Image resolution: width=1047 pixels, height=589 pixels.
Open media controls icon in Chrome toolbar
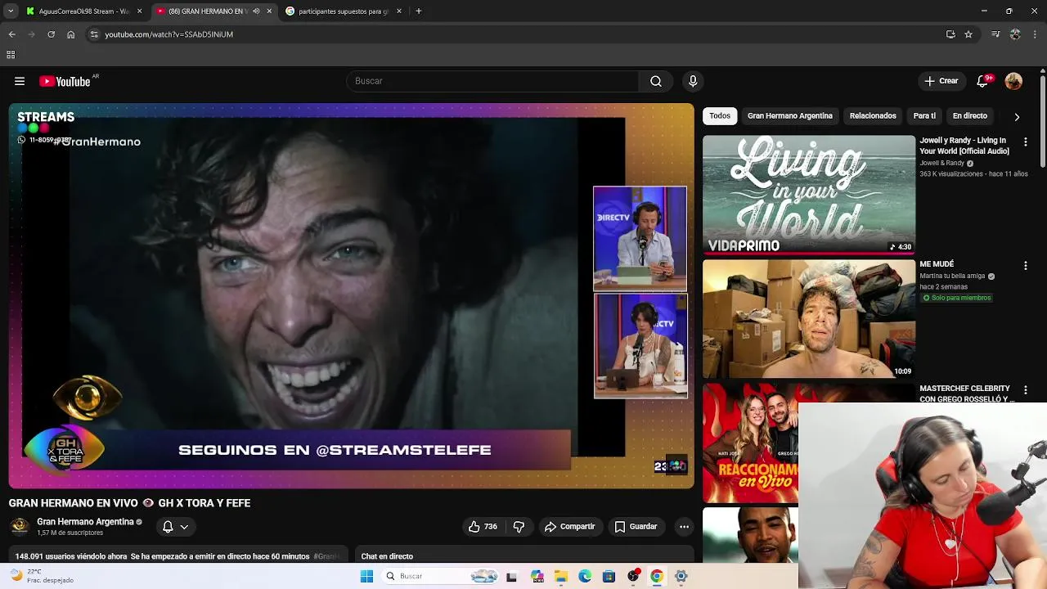point(995,34)
